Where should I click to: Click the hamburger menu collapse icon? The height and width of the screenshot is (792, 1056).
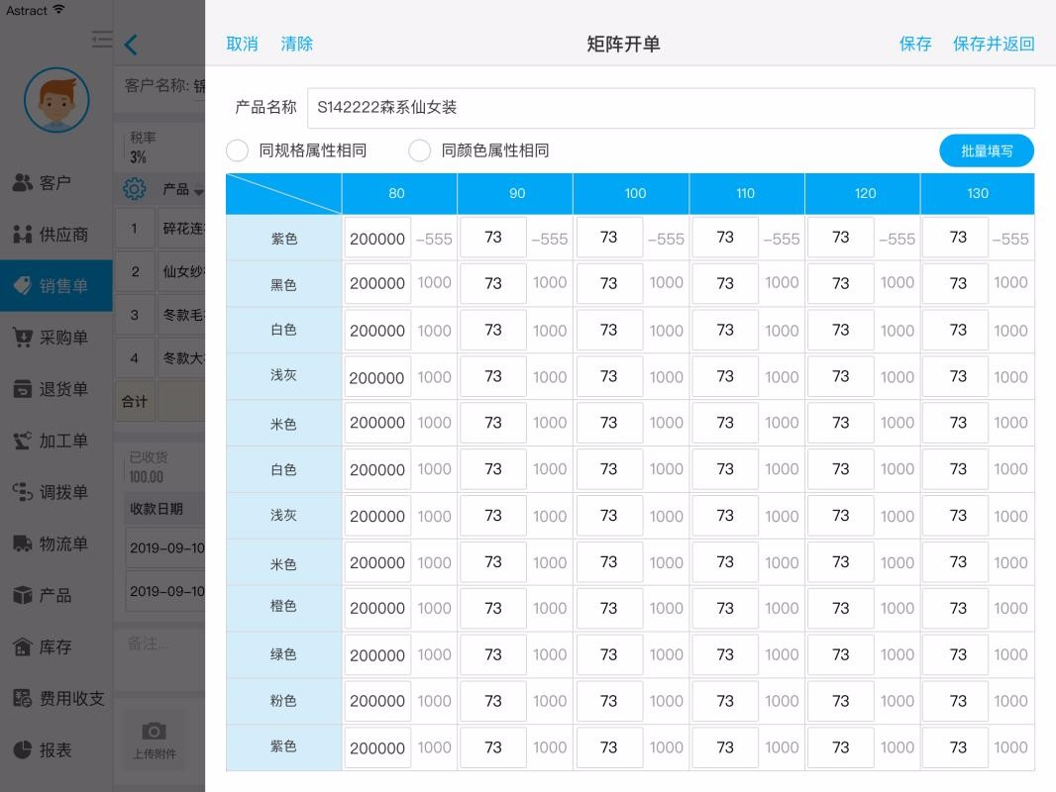102,40
